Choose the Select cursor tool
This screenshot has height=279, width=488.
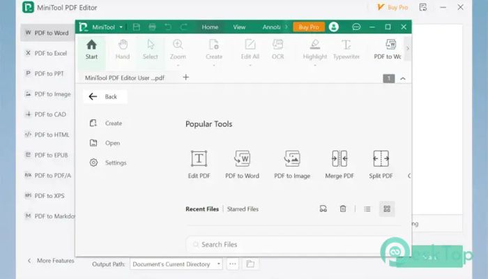(151, 50)
